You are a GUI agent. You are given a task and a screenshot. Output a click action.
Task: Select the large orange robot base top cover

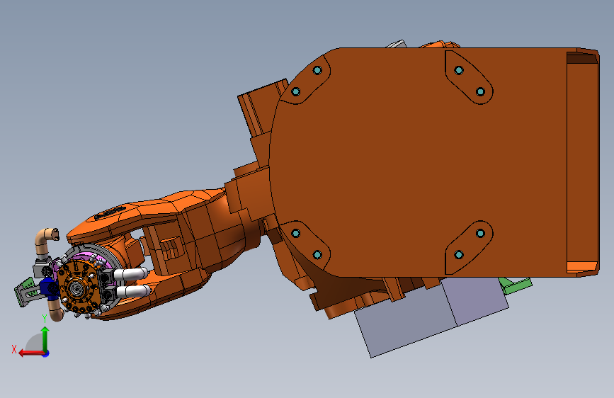[x=433, y=163]
